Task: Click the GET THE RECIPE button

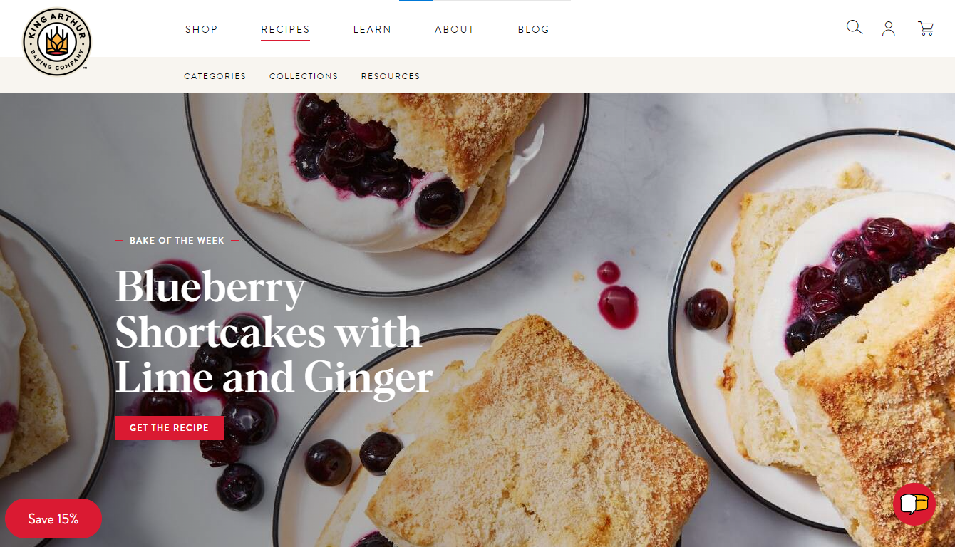Action: click(x=169, y=428)
